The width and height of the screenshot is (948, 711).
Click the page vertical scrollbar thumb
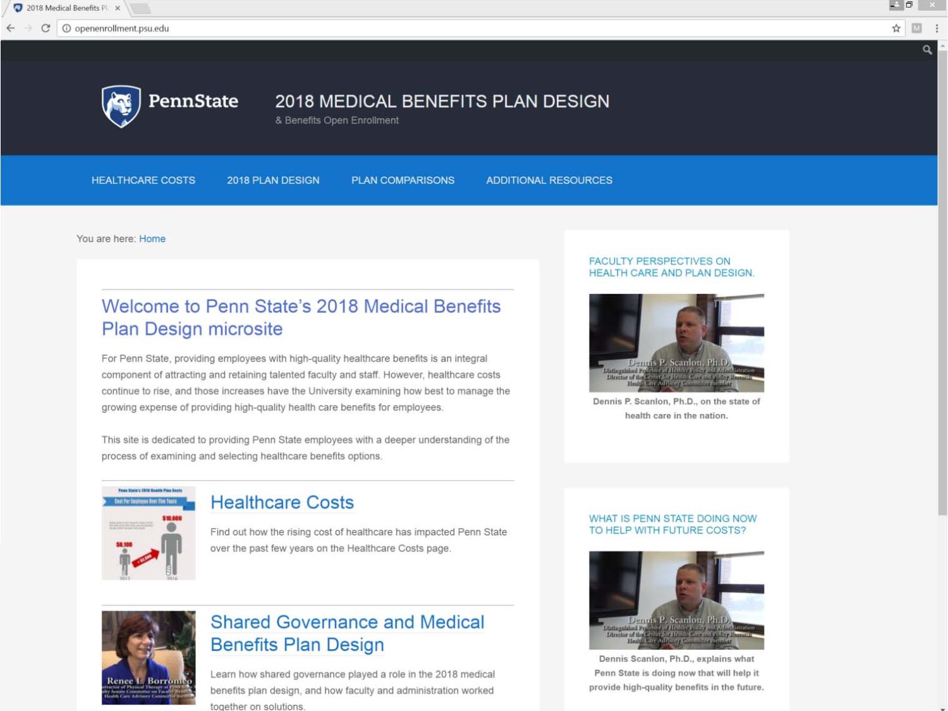click(x=942, y=283)
